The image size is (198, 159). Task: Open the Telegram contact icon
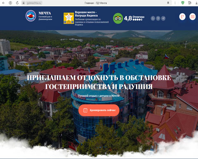point(163,18)
